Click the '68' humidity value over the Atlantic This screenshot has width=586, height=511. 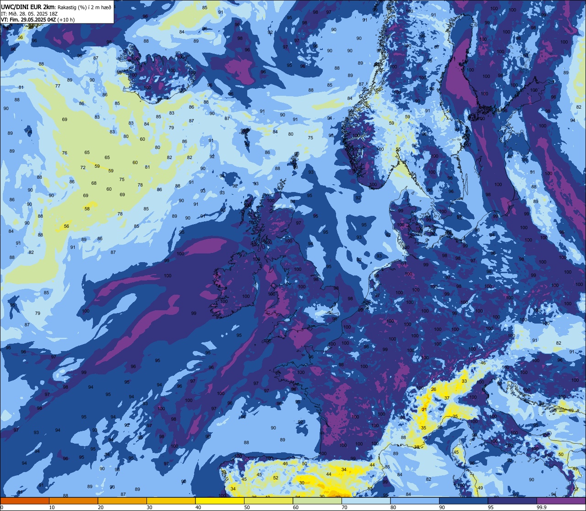point(94,183)
